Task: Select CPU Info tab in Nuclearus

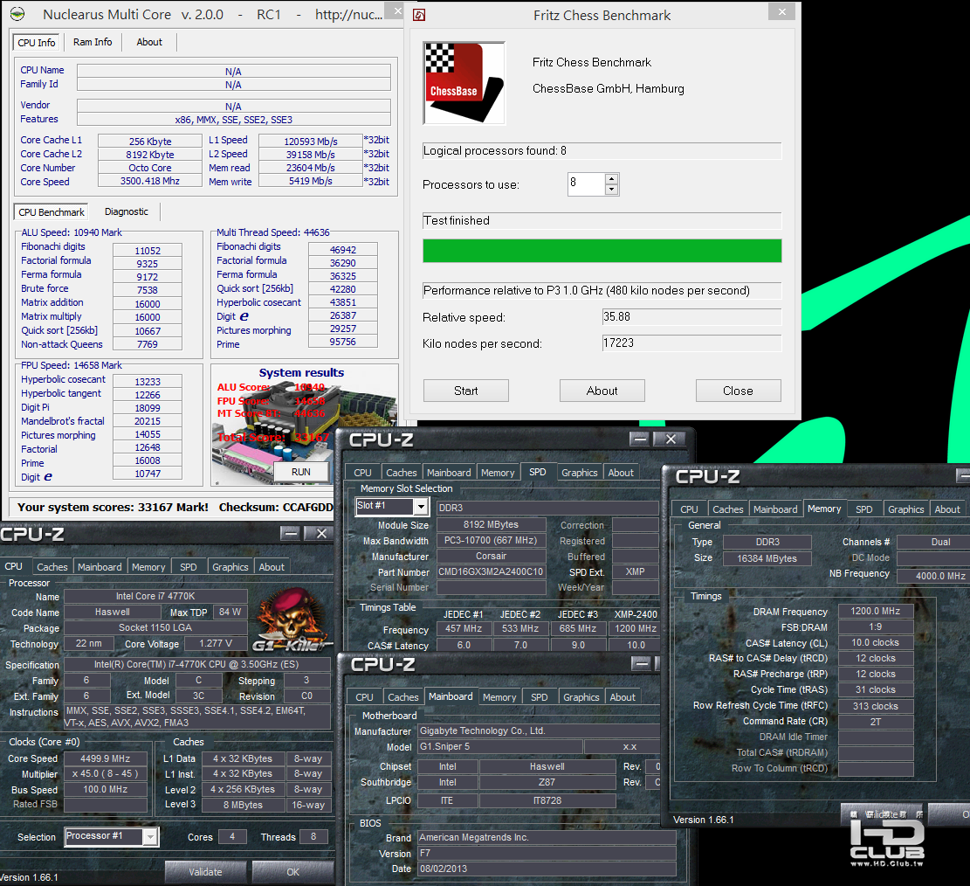Action: tap(37, 43)
